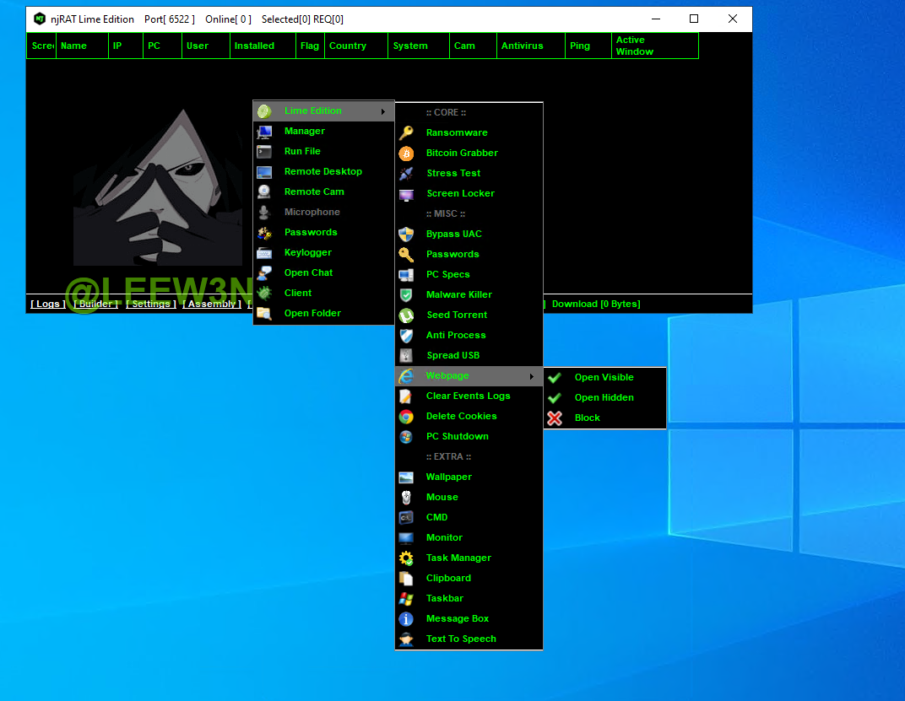Click the Chrome icon beside Delete Cookies
The height and width of the screenshot is (701, 905).
click(x=406, y=417)
